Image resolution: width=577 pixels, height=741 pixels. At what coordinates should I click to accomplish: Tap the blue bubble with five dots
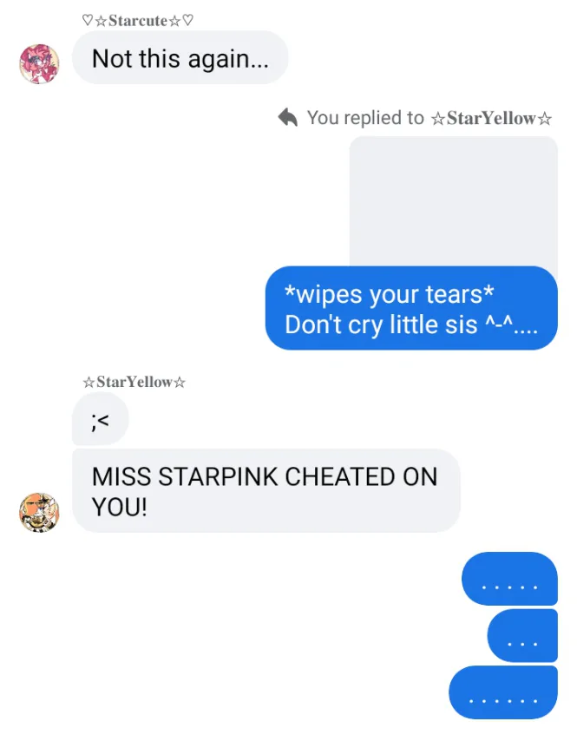pyautogui.click(x=509, y=579)
